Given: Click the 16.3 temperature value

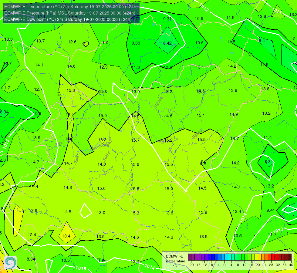Looking at the screenshot, I should pos(102,140).
